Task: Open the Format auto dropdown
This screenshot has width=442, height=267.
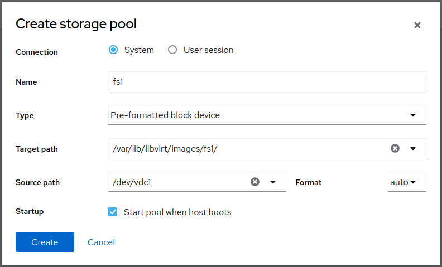Action: pos(406,182)
